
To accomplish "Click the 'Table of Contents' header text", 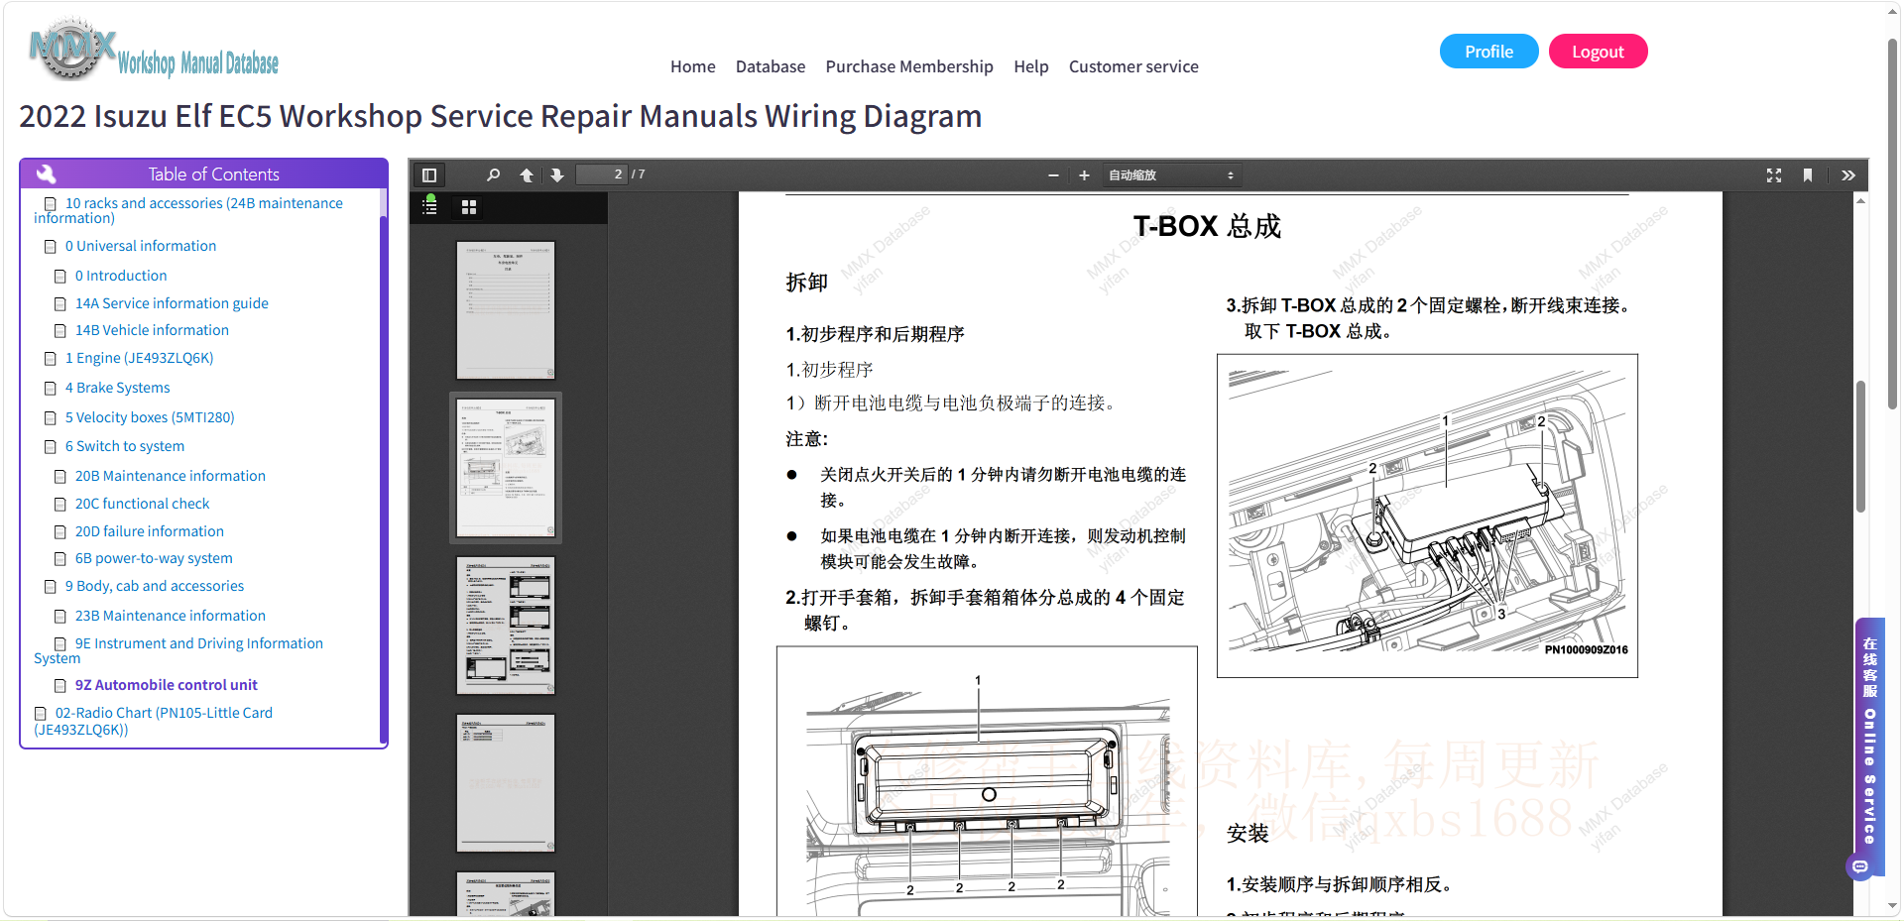I will 214,173.
